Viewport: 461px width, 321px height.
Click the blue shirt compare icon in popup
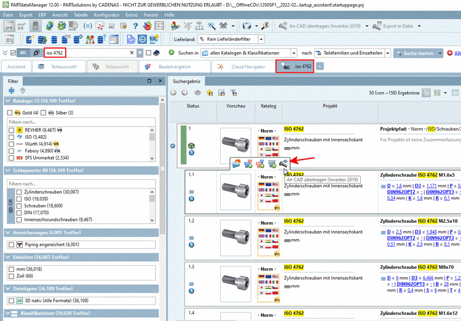pos(248,164)
